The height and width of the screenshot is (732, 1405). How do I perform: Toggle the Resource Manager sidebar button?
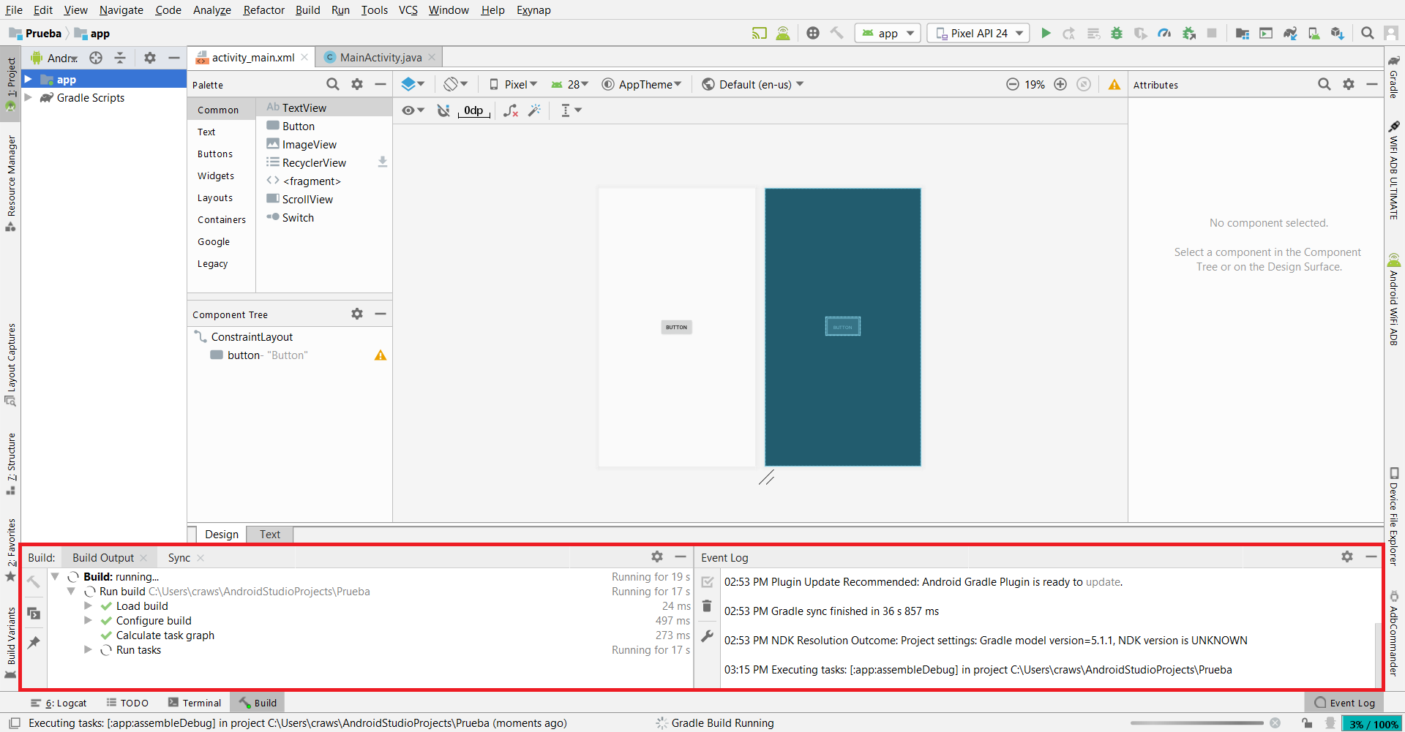[10, 183]
